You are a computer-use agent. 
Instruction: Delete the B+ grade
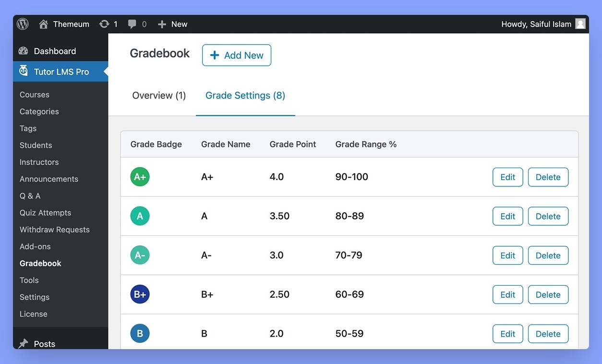548,294
